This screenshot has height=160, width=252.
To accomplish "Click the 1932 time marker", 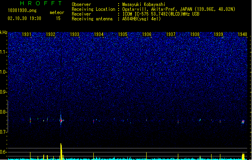I will click(x=50, y=34).
